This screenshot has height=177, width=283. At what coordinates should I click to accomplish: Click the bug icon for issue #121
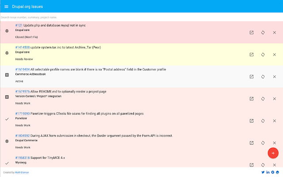[x=7, y=31]
